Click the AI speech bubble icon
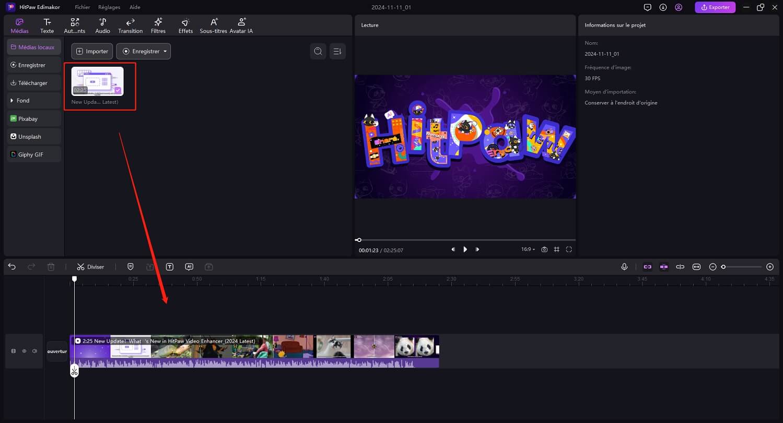This screenshot has width=783, height=423. [x=189, y=267]
